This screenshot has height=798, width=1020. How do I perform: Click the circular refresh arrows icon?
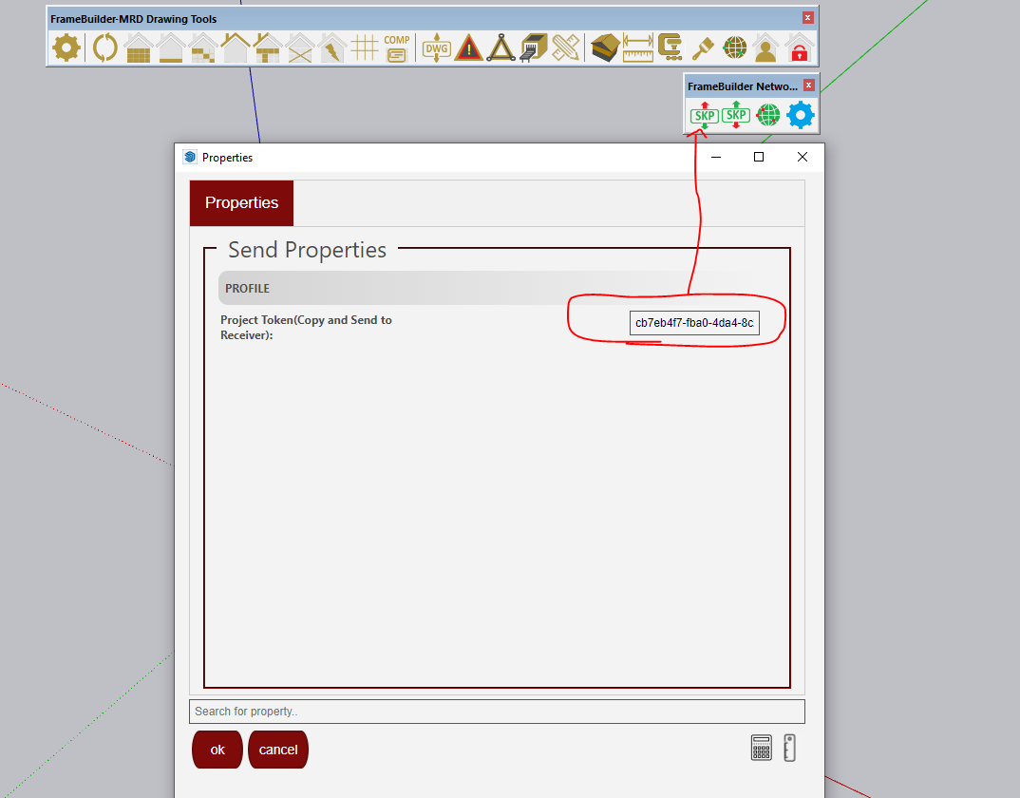pyautogui.click(x=104, y=48)
